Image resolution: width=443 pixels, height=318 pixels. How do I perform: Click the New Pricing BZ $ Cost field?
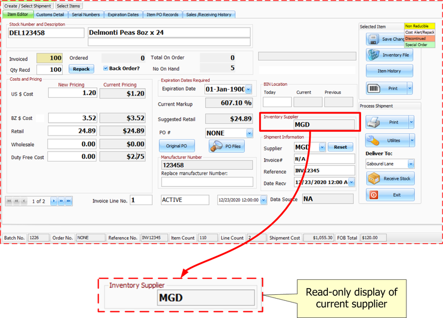[x=73, y=118]
